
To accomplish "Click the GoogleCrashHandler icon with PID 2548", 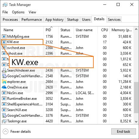I will pyautogui.click(x=4, y=76).
